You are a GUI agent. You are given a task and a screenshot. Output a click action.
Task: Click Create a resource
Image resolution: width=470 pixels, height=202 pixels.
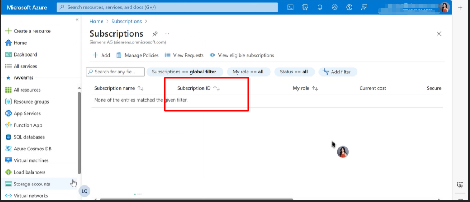coord(28,31)
